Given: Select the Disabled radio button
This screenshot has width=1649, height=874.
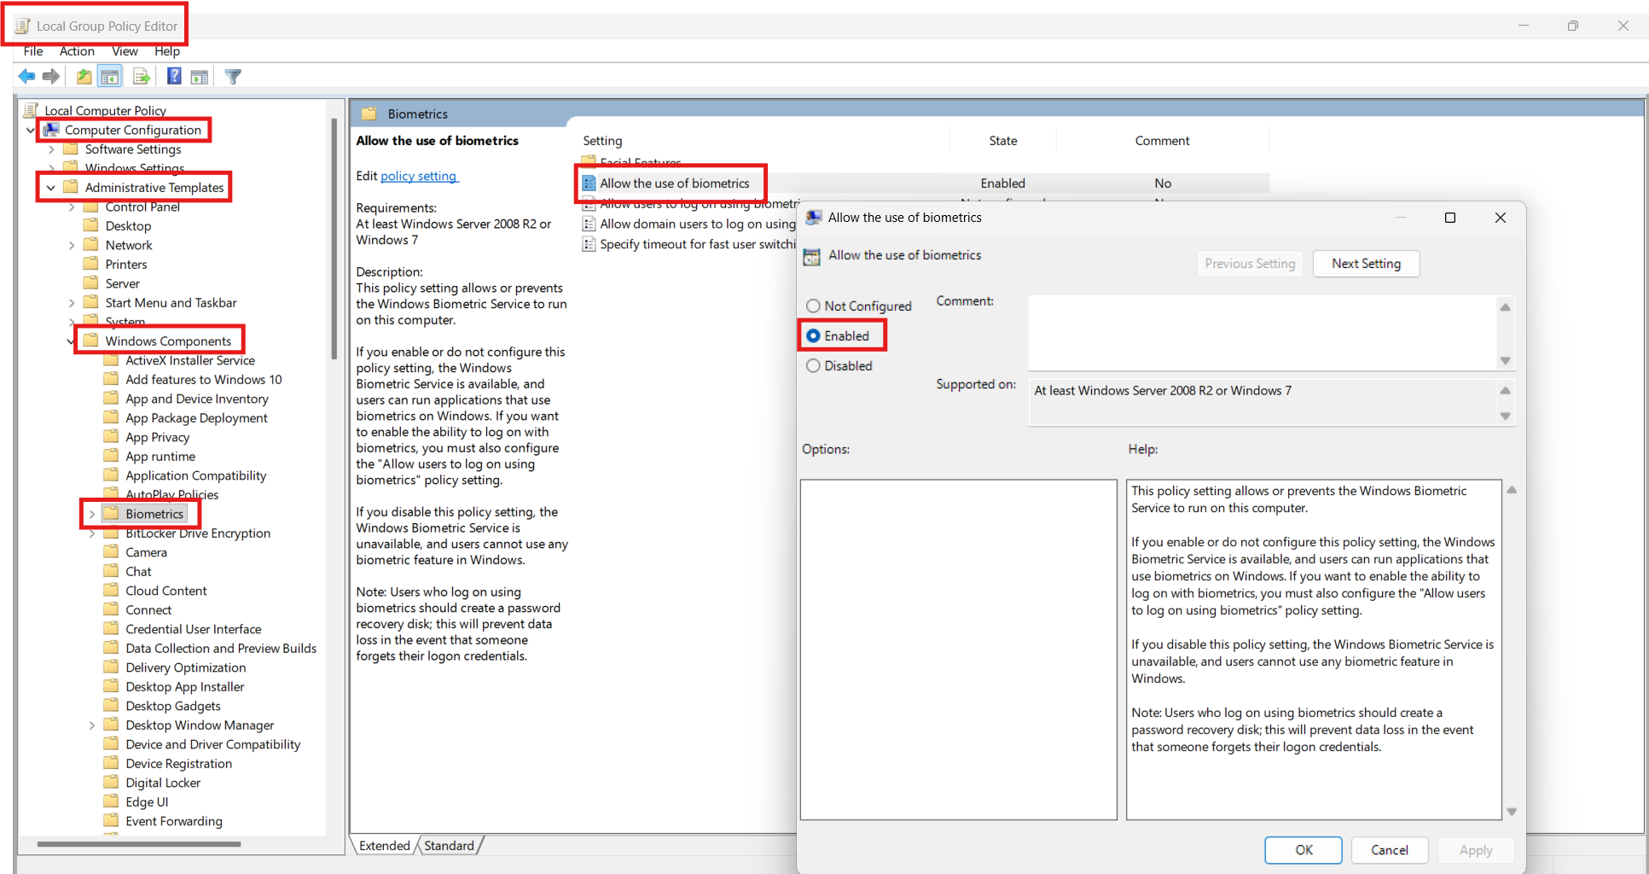Looking at the screenshot, I should [814, 366].
